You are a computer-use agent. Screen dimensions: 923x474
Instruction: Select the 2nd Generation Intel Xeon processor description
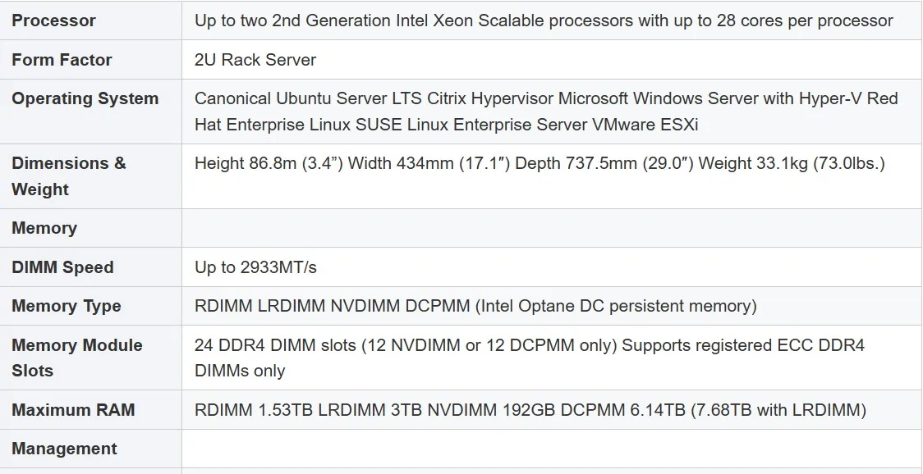pyautogui.click(x=544, y=21)
